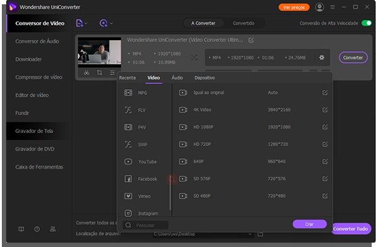Expand the add files dropdown arrow
Image resolution: width=376 pixels, height=247 pixels.
[x=86, y=23]
